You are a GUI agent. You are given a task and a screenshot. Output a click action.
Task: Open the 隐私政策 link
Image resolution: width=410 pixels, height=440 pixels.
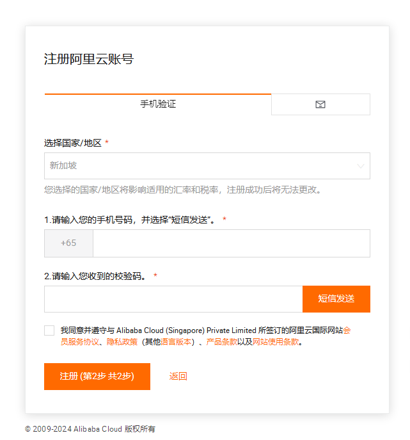point(122,342)
